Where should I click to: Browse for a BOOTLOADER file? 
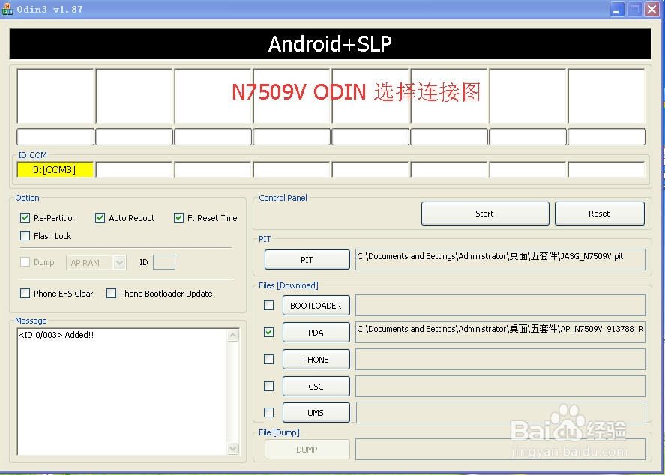click(x=316, y=306)
